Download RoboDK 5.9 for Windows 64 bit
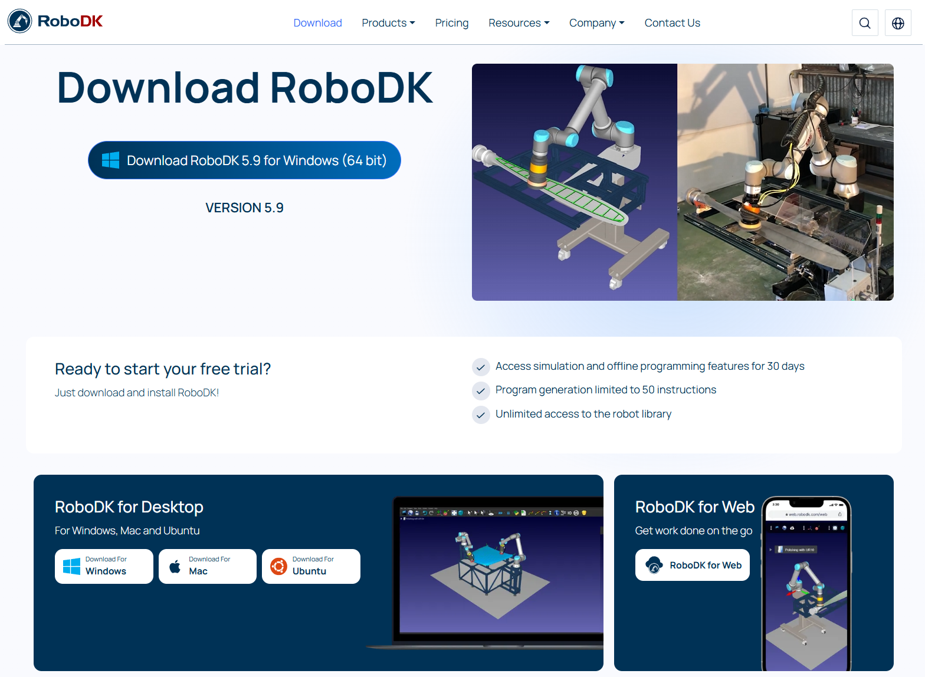925x677 pixels. pos(244,160)
